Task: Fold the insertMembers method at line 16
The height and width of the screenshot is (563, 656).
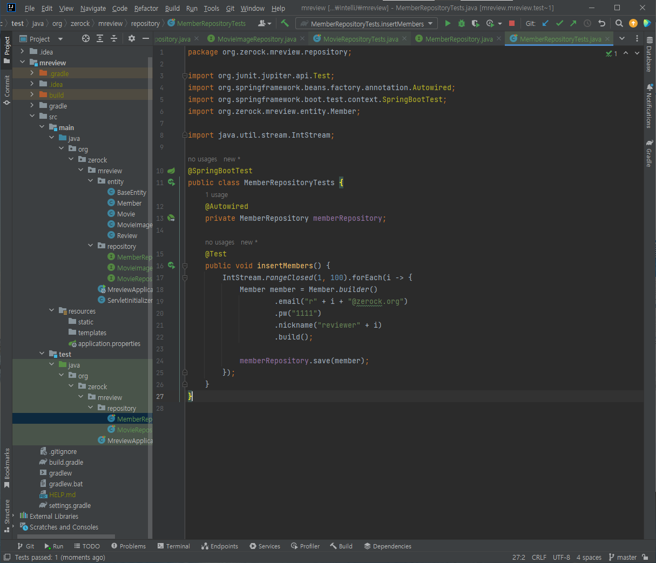Action: coord(185,266)
